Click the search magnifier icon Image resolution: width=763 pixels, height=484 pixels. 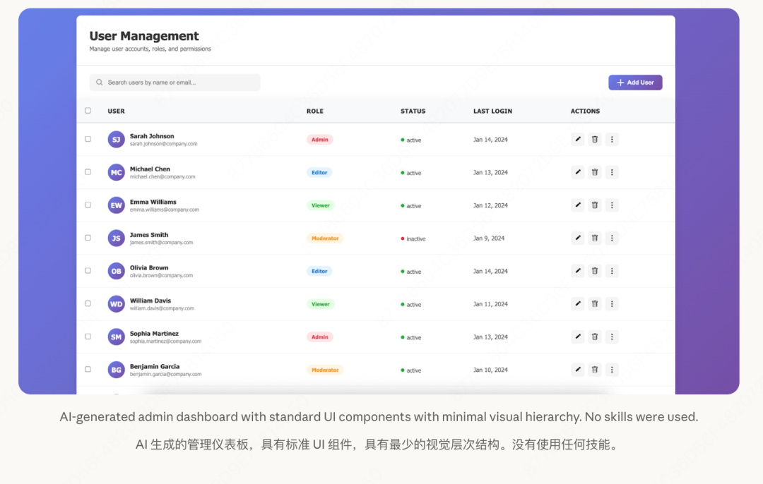[x=99, y=83]
